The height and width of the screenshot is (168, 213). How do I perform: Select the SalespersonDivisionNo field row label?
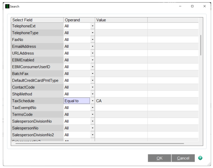(37, 121)
